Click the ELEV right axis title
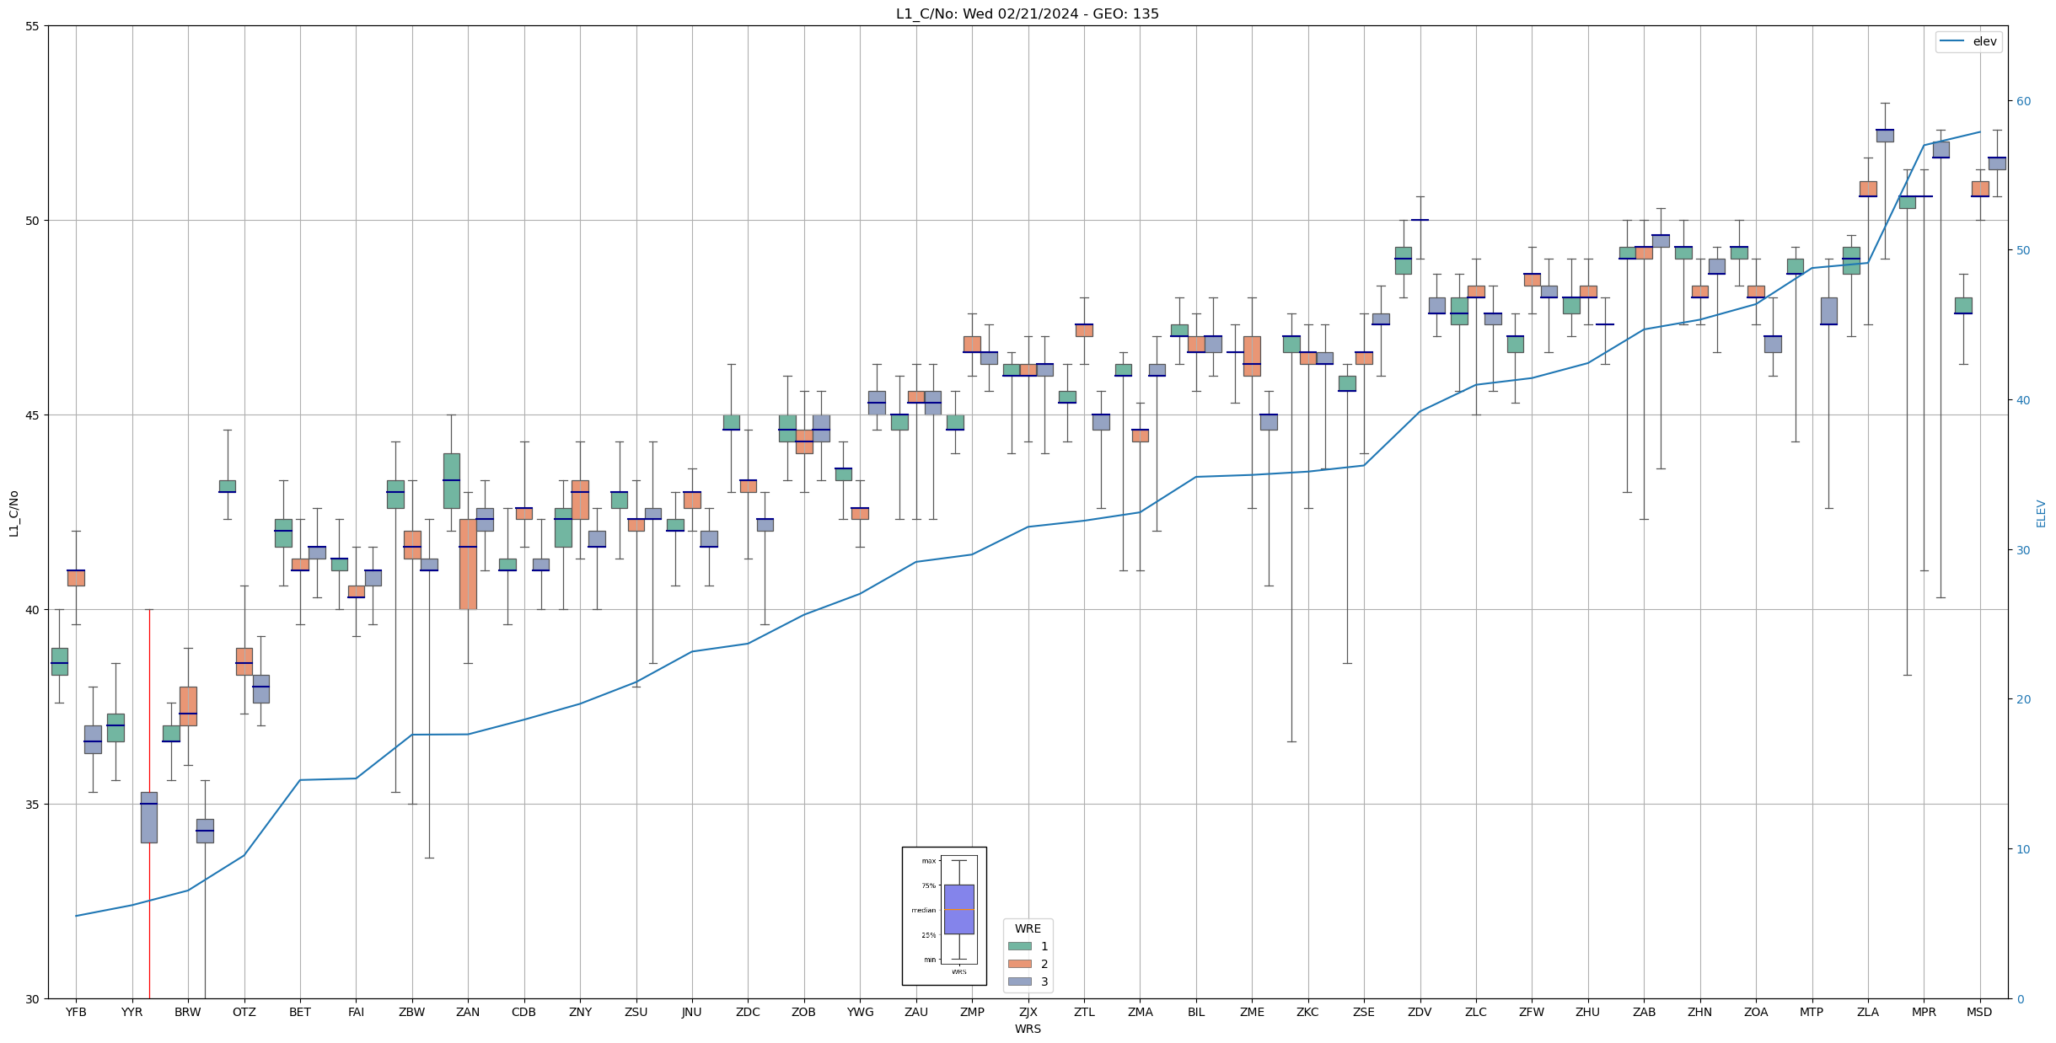This screenshot has width=2056, height=1043. [2041, 513]
